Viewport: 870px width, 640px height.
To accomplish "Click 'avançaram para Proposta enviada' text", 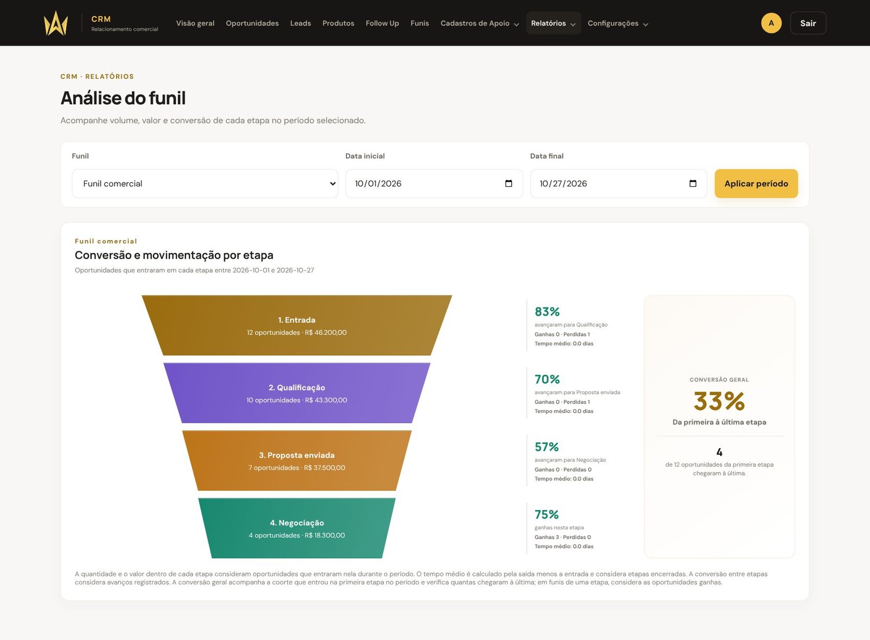I will coord(577,392).
